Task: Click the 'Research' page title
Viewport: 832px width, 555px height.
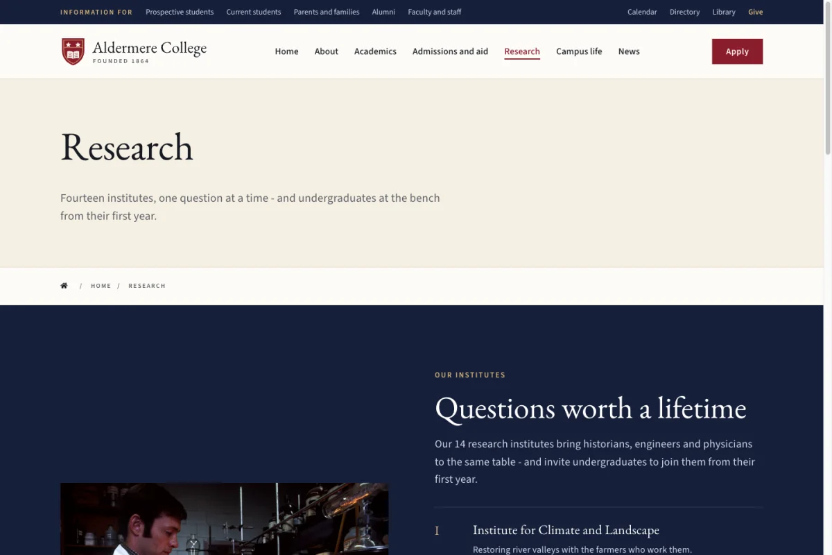Action: 127,147
